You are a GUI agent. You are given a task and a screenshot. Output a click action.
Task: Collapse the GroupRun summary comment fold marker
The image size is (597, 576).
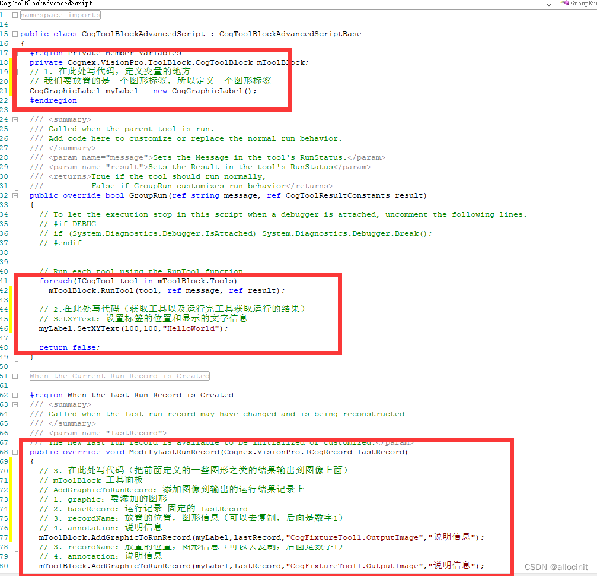pos(15,119)
